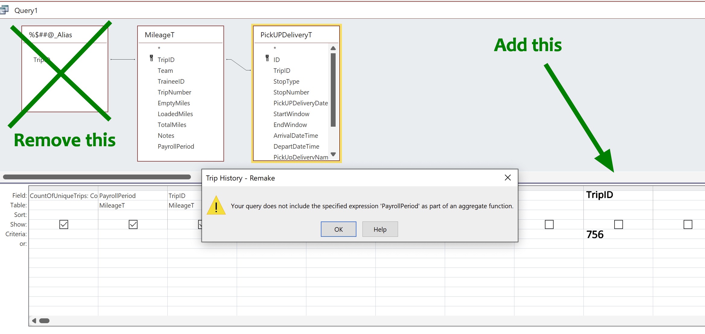Click the key icon beside MileageT TripID

tap(151, 58)
